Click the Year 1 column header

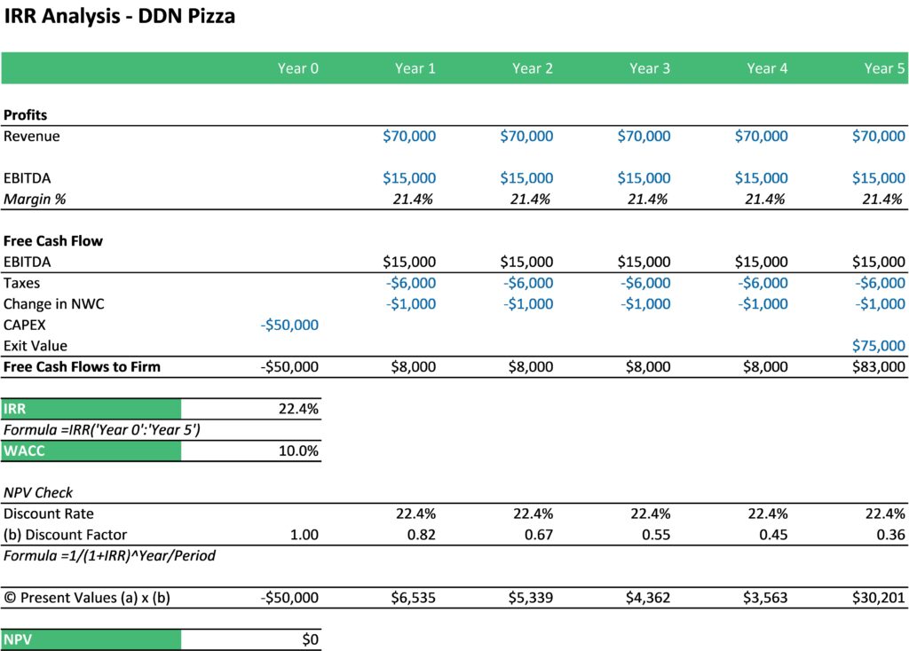[415, 68]
